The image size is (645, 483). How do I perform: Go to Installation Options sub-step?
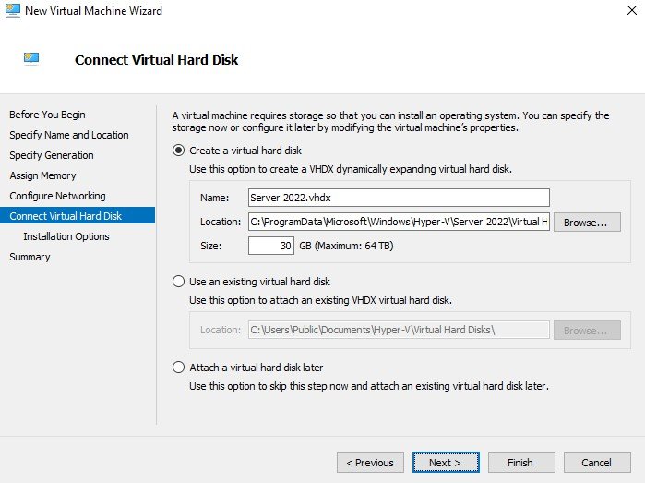click(66, 236)
